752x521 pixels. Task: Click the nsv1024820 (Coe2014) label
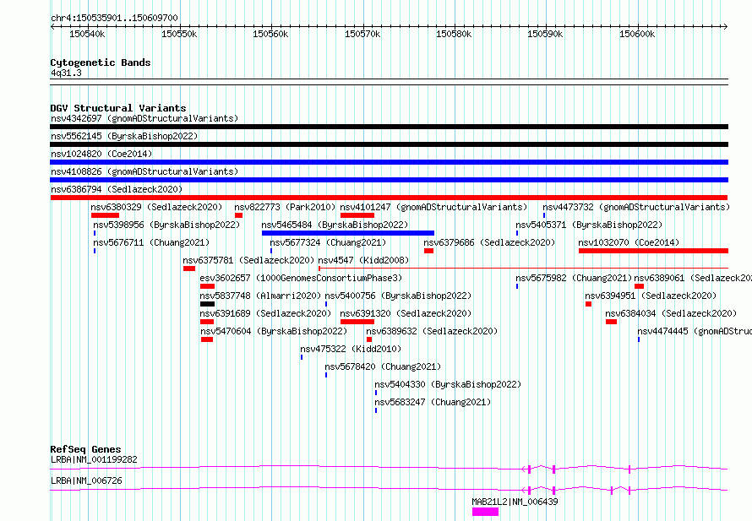click(101, 154)
